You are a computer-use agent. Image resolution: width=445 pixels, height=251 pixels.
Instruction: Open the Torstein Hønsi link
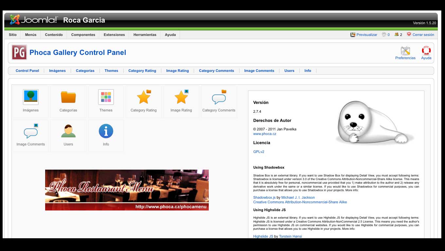click(290, 236)
